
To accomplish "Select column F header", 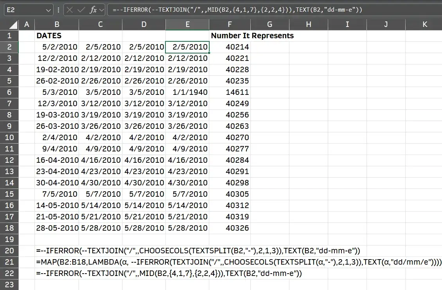I will tap(230, 24).
